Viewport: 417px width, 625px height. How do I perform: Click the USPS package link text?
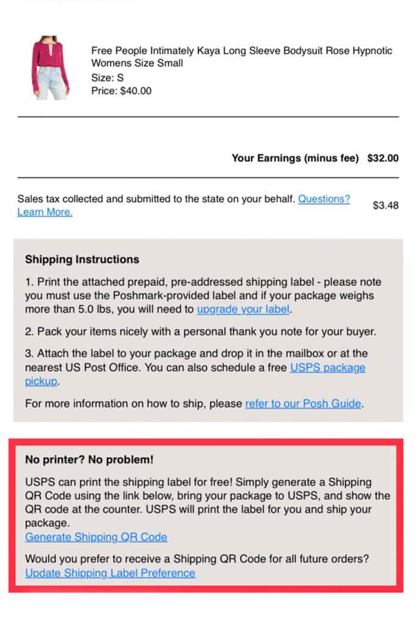pyautogui.click(x=327, y=367)
